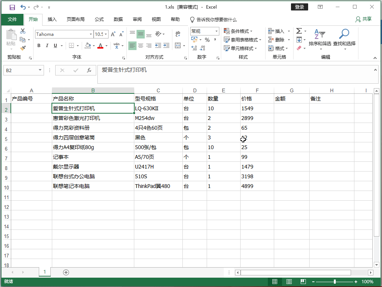The image size is (382, 287).
Task: Click Merge and Center icon
Action: [x=178, y=45]
